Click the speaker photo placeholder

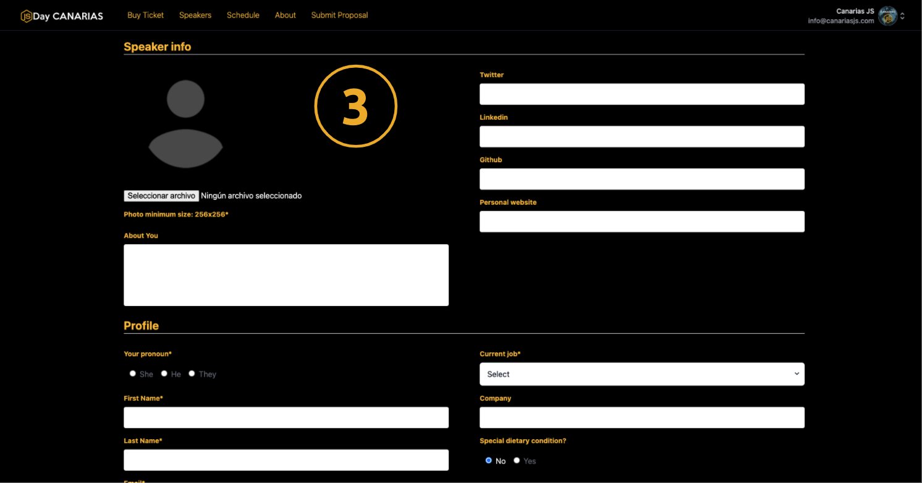(x=185, y=124)
